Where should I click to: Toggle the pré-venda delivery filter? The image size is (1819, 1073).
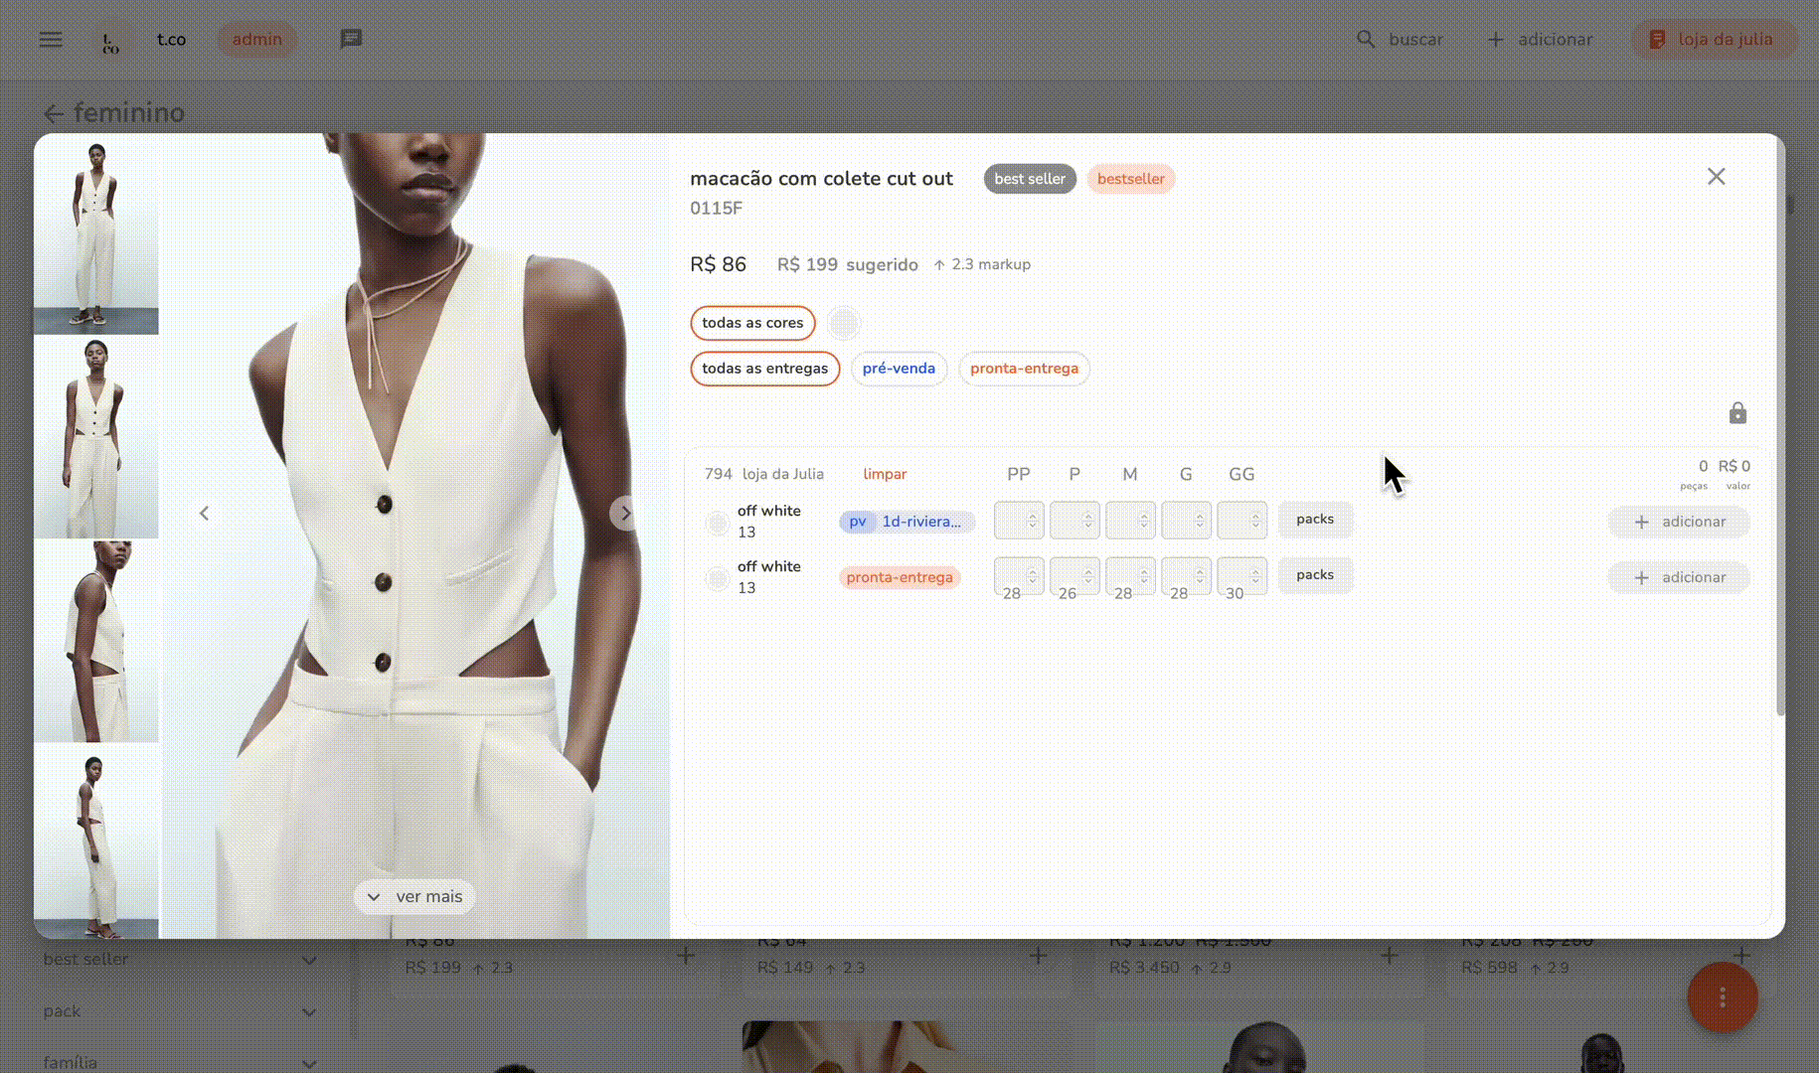coord(899,369)
